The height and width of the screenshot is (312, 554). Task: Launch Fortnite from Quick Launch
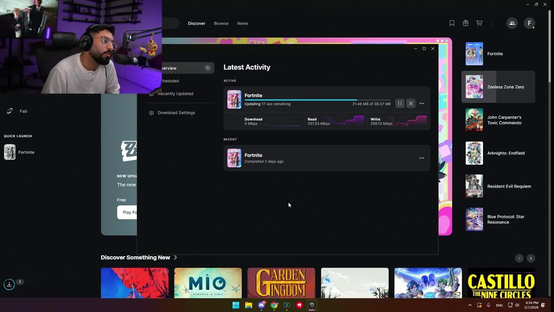point(19,152)
